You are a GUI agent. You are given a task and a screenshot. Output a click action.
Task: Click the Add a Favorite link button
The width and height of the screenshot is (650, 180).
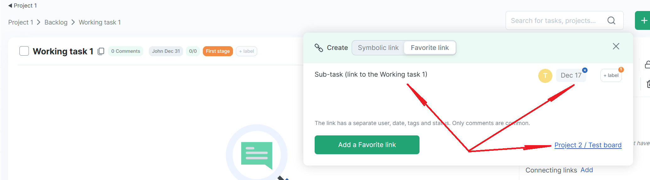[x=367, y=145]
